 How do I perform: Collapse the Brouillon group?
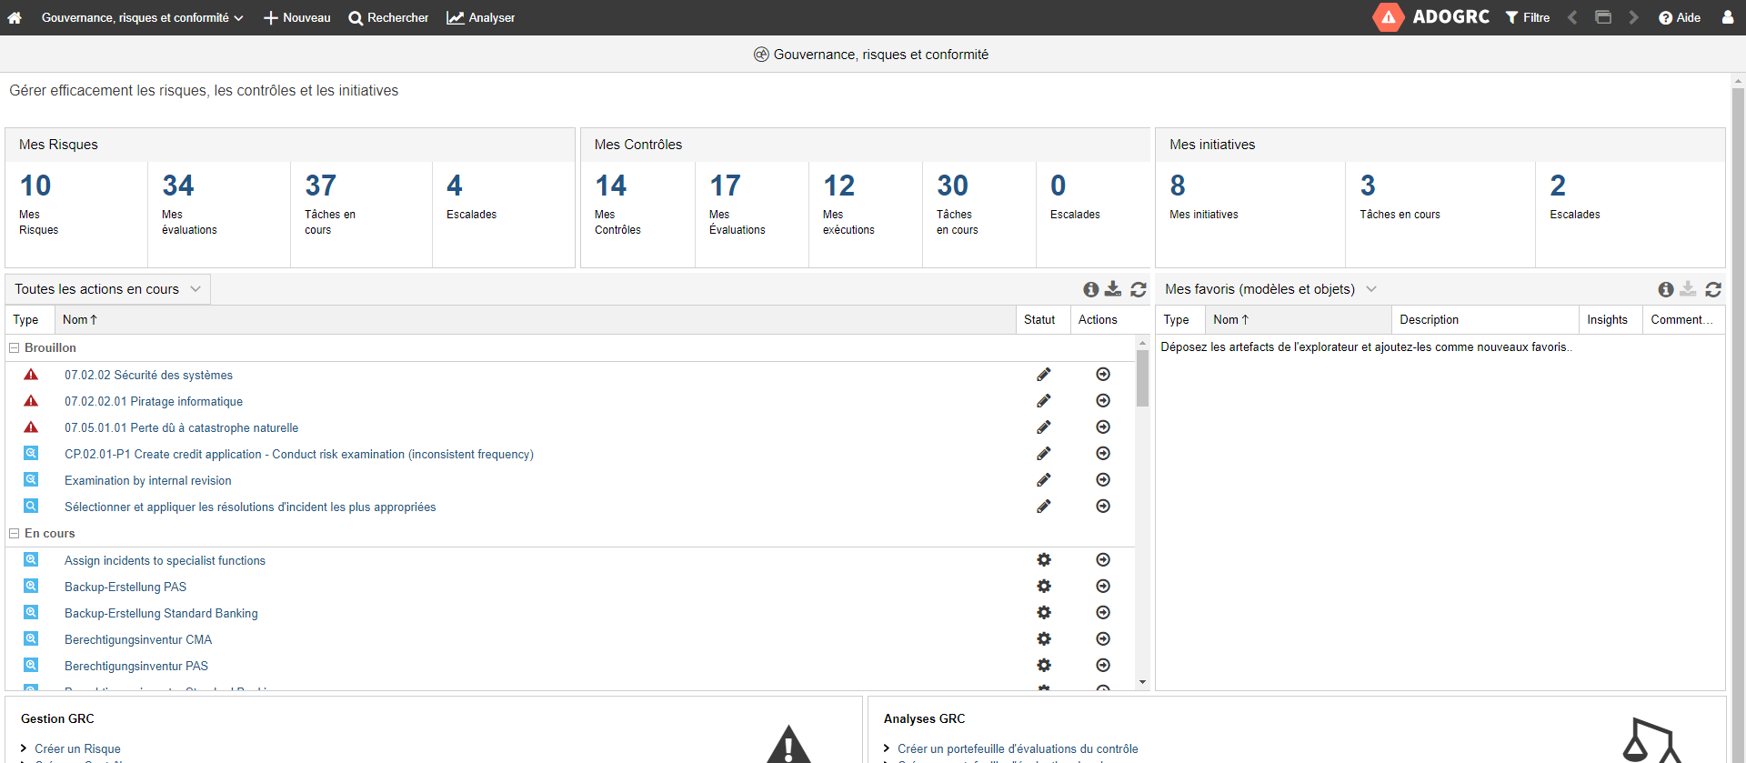point(15,348)
